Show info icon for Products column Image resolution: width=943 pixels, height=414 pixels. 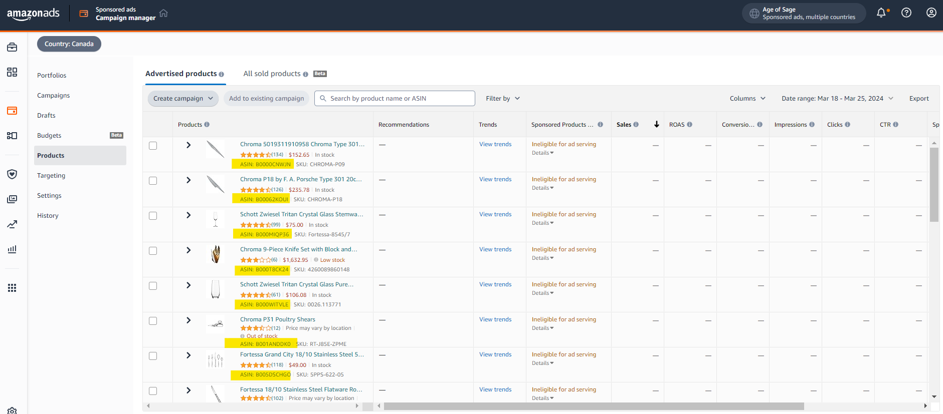coord(207,125)
